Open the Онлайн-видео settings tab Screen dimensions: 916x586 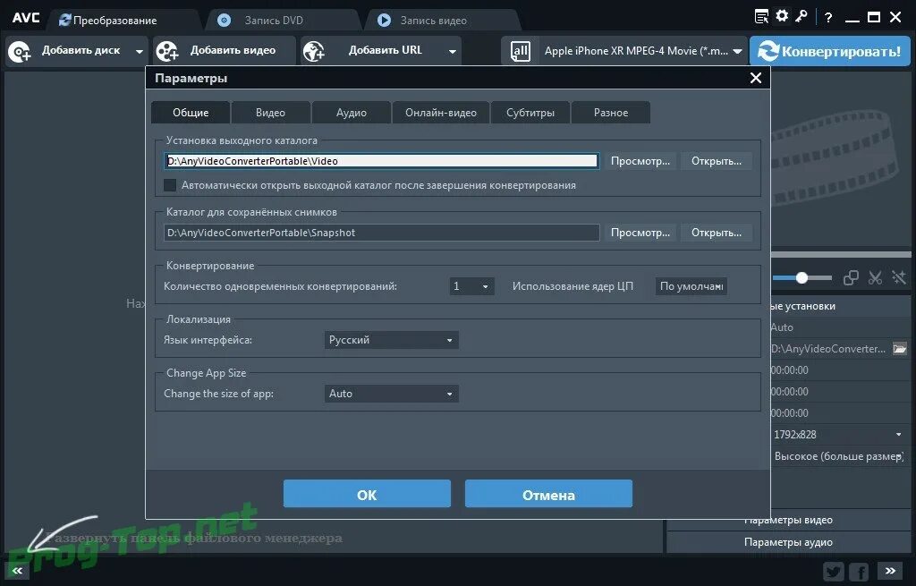pyautogui.click(x=441, y=112)
